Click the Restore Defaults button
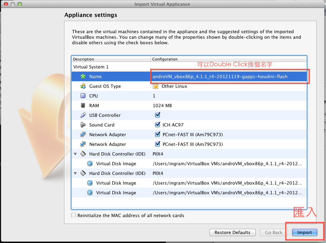326x243 pixels. pos(232,233)
